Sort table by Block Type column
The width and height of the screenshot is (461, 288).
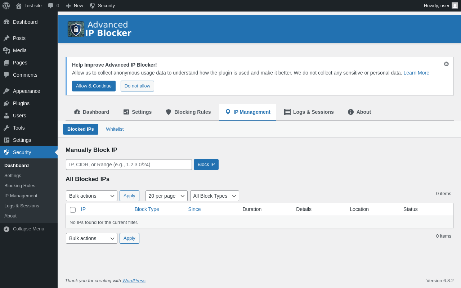147,209
